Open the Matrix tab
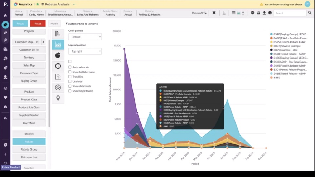The height and width of the screenshot is (177, 315). 54,24
